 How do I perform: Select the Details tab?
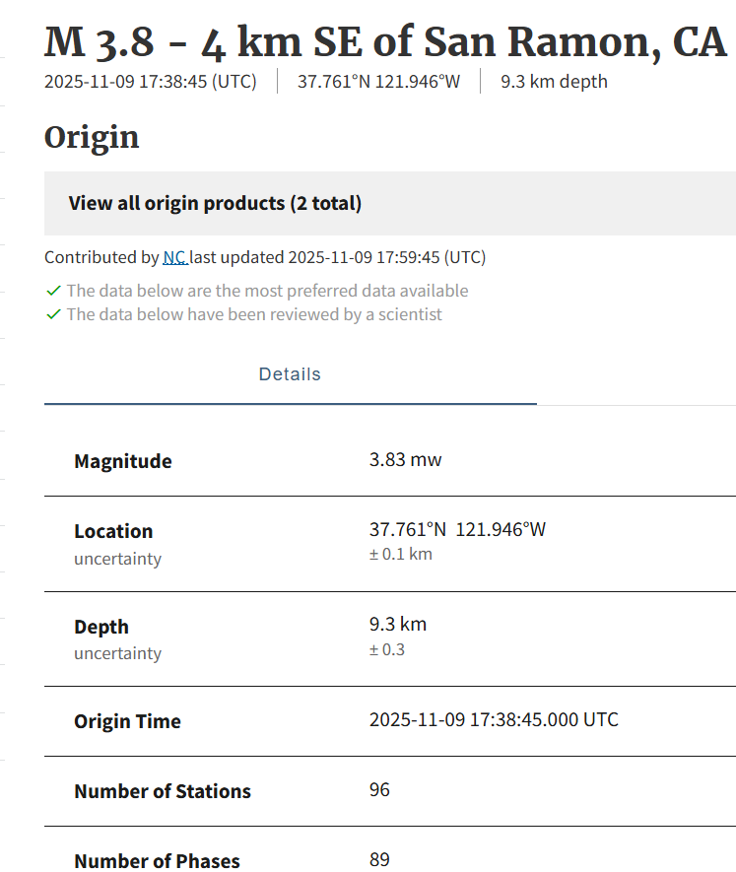290,374
